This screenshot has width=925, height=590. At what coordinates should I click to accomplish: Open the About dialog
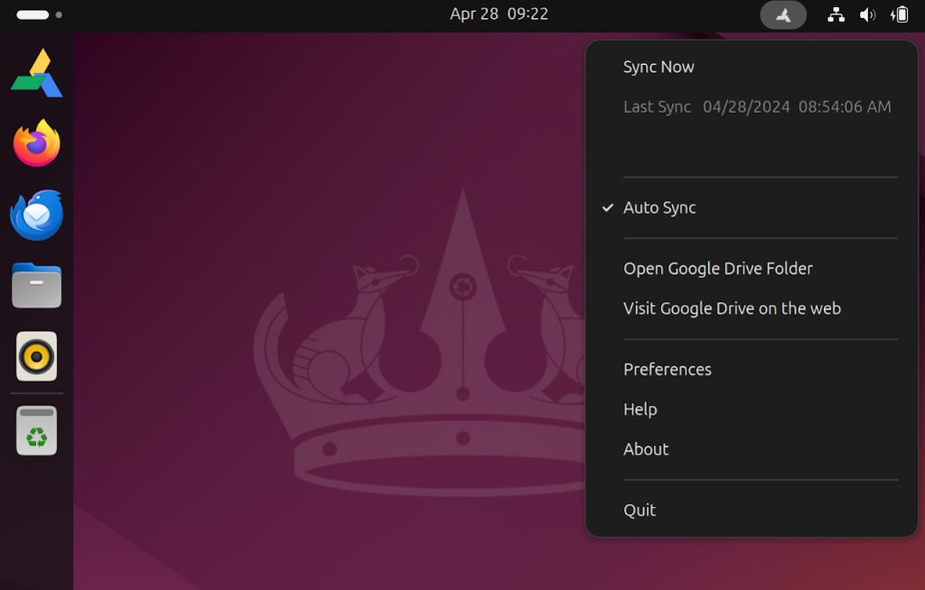645,448
